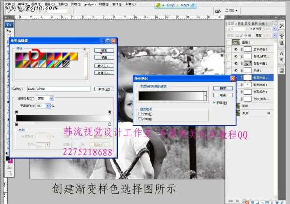This screenshot has width=290, height=204.
Task: Open the 渐变类型 dropdown
Action: 52,99
